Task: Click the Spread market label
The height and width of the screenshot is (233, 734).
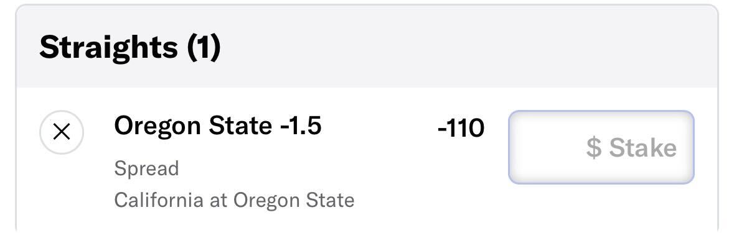Action: click(146, 168)
